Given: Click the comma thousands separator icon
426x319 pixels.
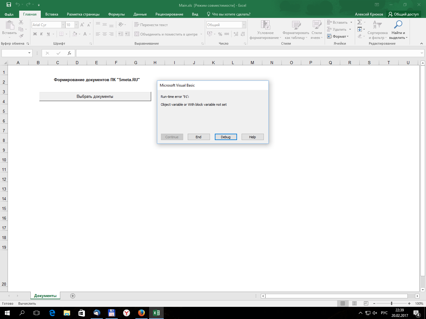Looking at the screenshot, I should pyautogui.click(x=227, y=34).
